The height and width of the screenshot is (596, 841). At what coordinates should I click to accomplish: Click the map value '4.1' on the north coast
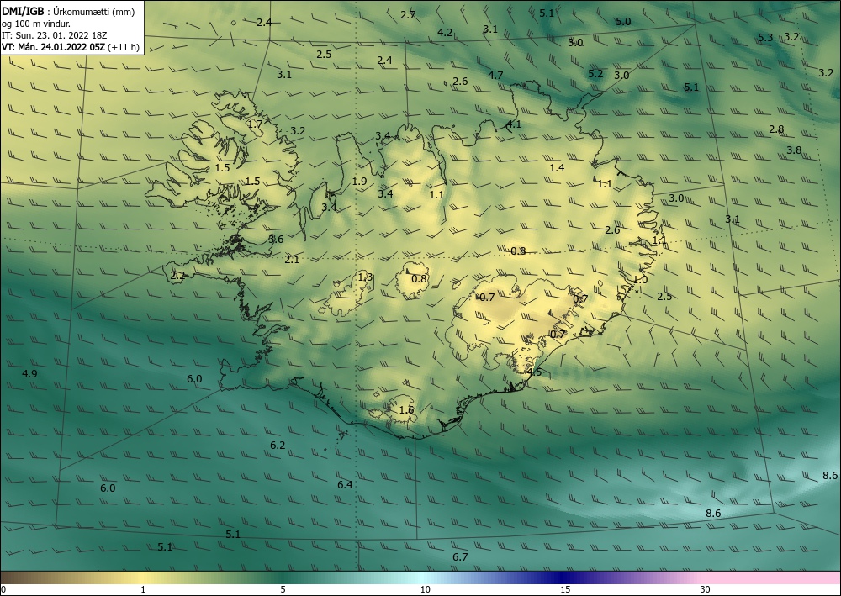point(514,124)
